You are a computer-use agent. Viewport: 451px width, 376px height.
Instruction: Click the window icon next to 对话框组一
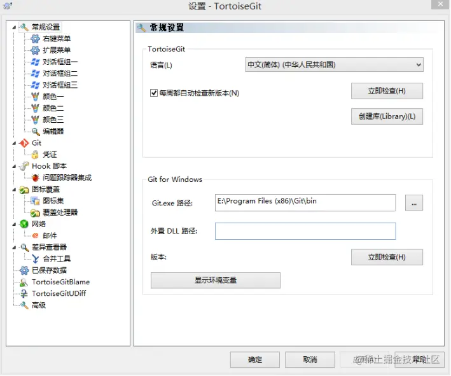point(35,62)
